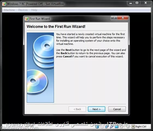This screenshot has width=153, height=131.
Task: Click the main window size grip corner
Action: click(x=149, y=128)
